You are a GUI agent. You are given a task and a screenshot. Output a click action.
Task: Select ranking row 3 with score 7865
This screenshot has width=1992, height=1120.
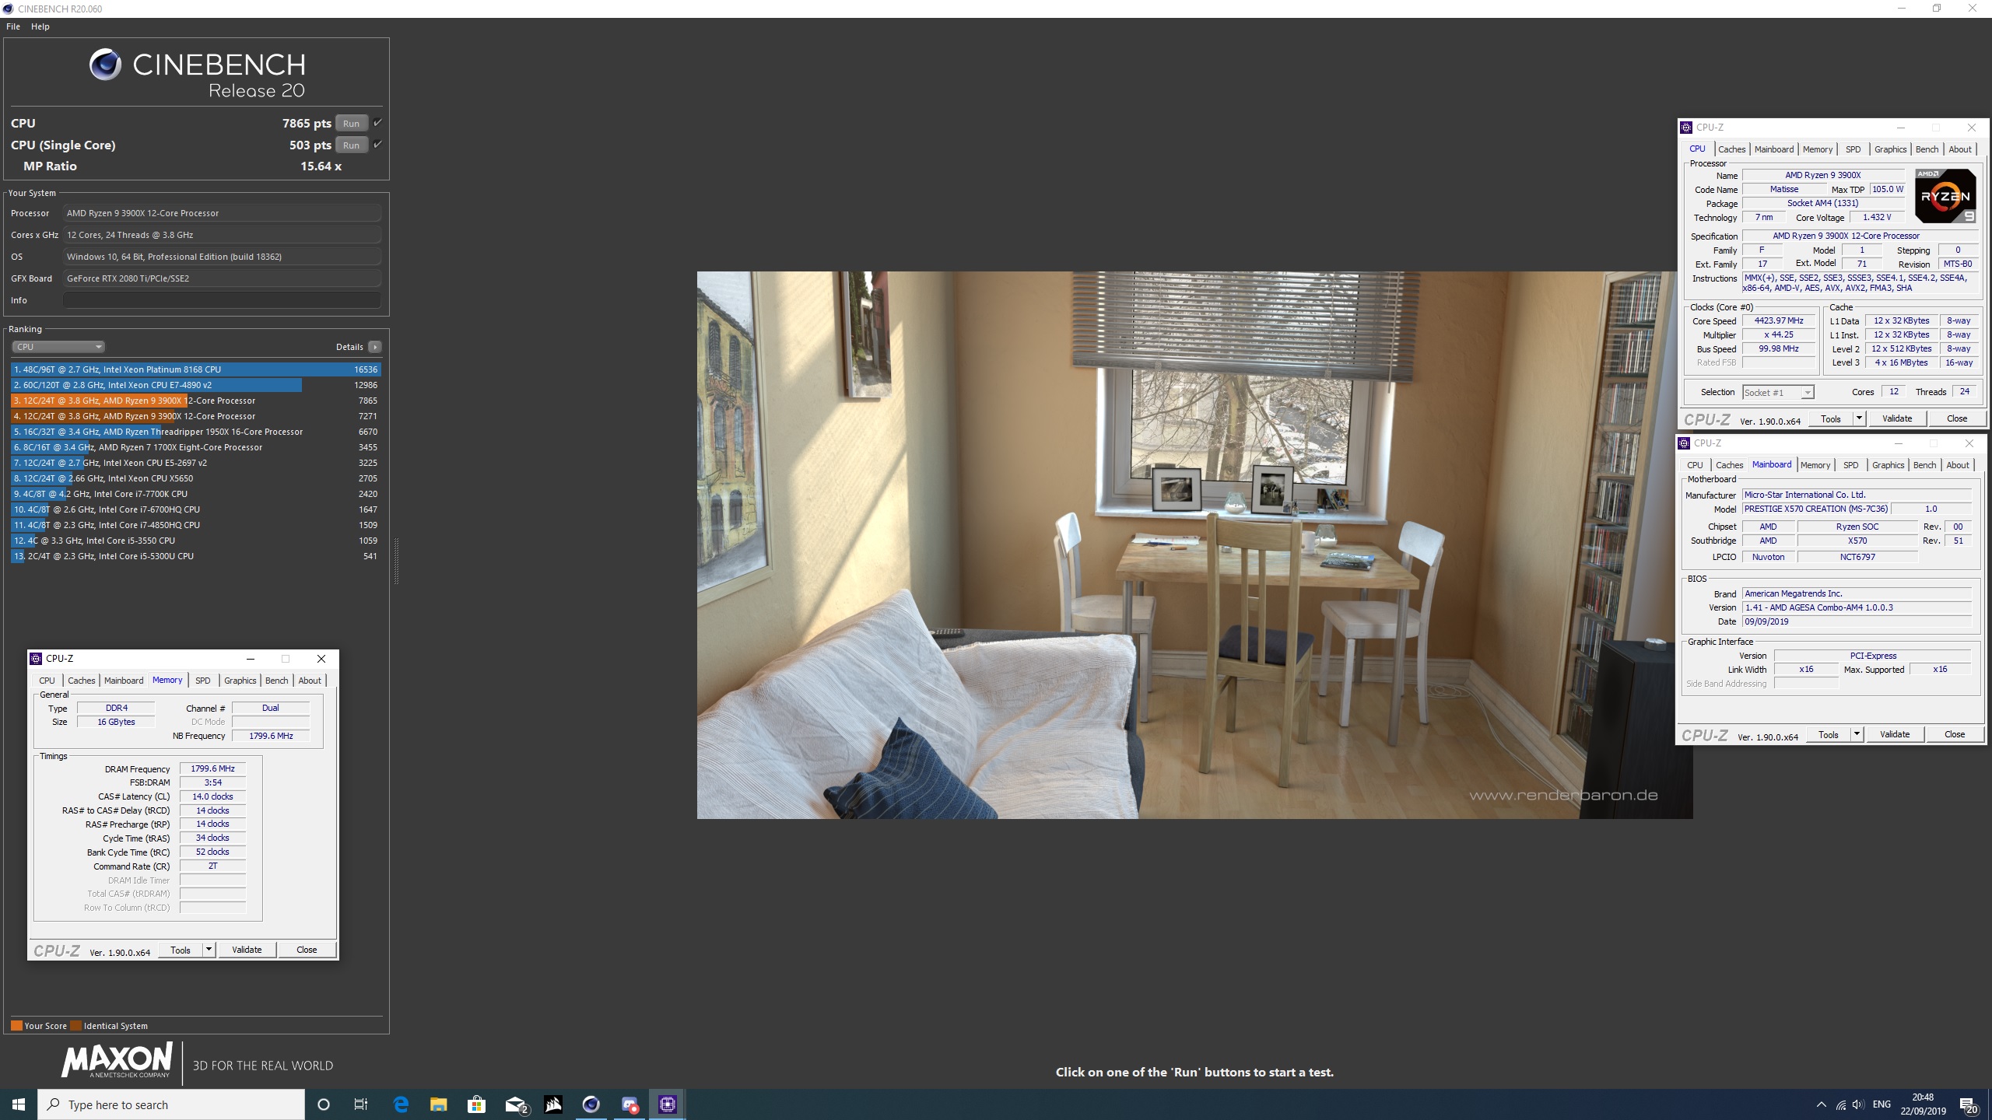pyautogui.click(x=196, y=401)
